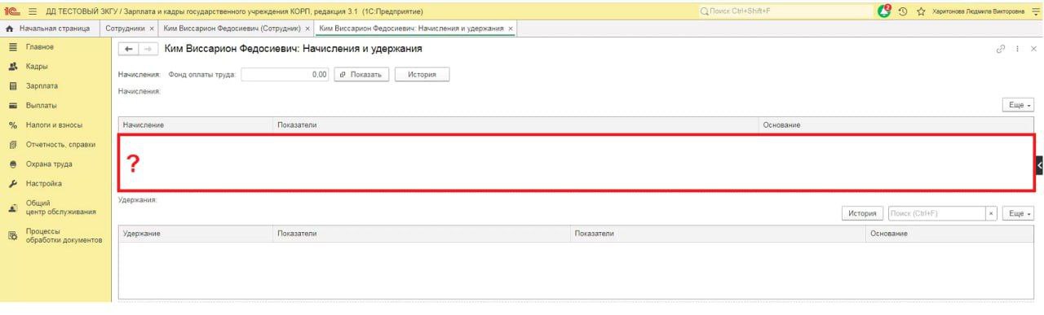This screenshot has height=315, width=1044.
Task: Open Зарплата section text in sidebar
Action: pyautogui.click(x=42, y=86)
